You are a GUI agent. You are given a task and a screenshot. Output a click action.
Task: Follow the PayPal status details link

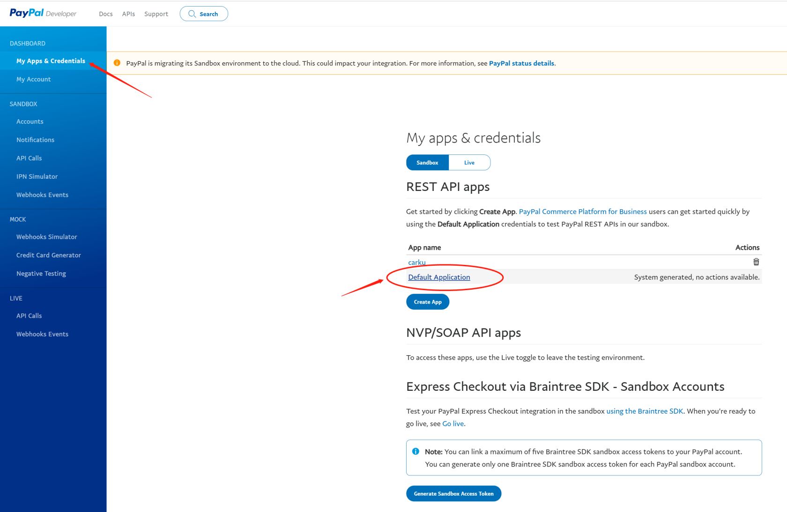coord(521,63)
